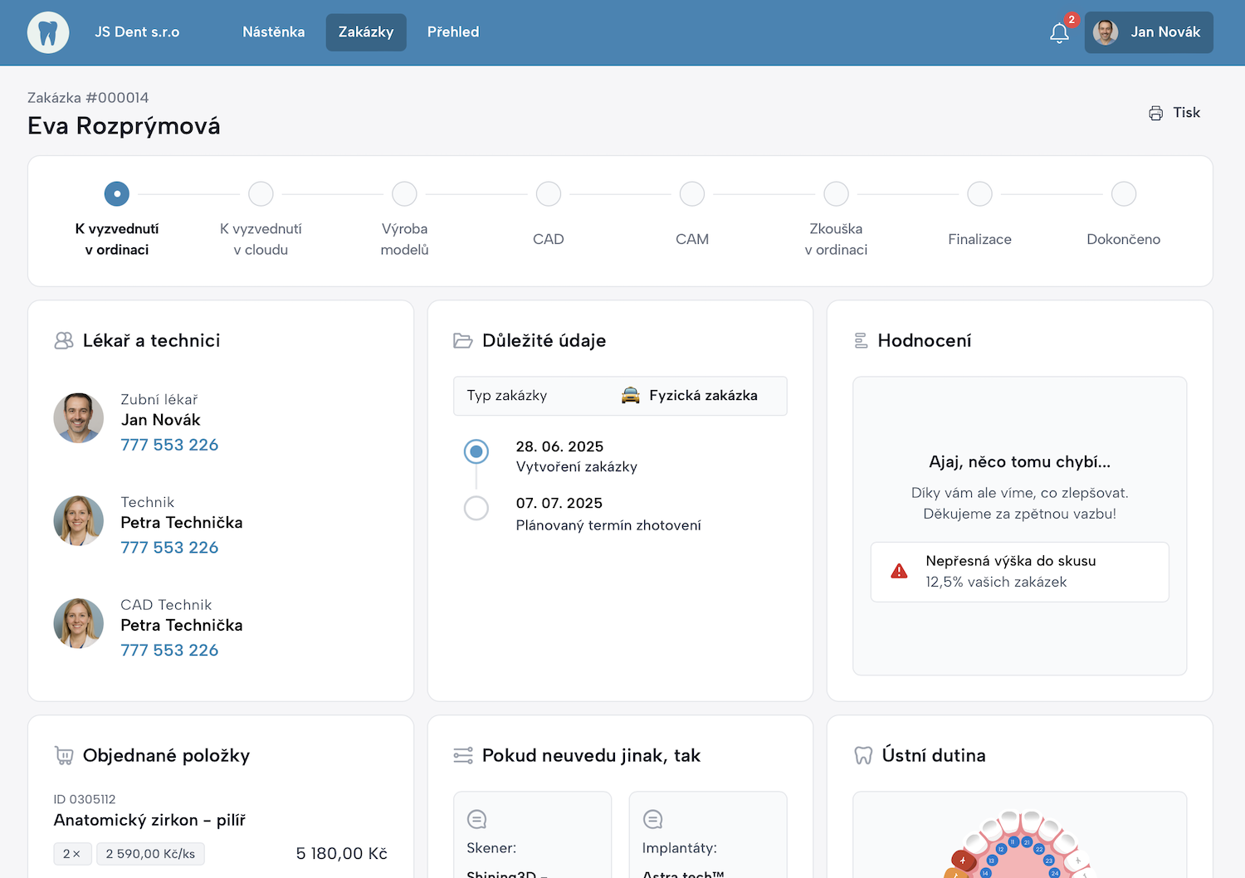Click the chart icon beside Hodnocení

point(862,340)
